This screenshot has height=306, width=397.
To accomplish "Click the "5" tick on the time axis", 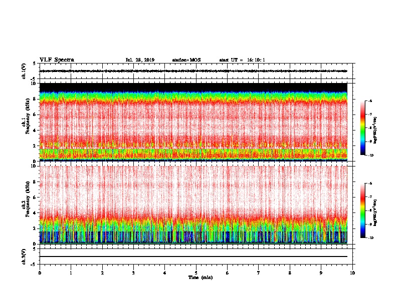I will coord(196,273).
